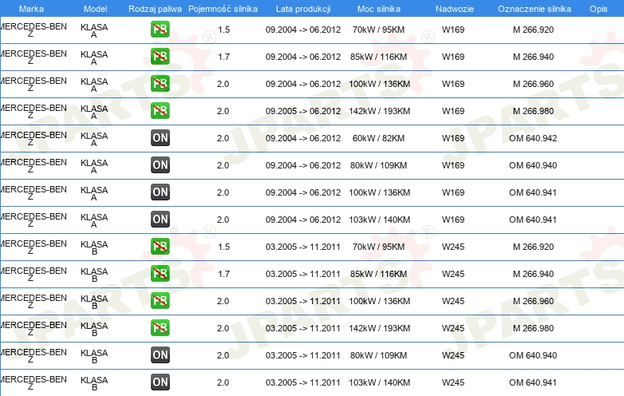Select capacity 1.7 in W245 row
The width and height of the screenshot is (624, 396).
223,274
